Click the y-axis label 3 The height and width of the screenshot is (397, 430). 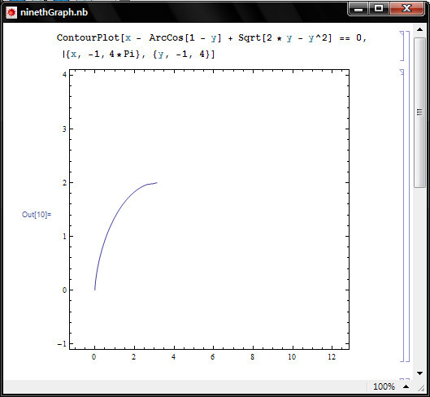coord(64,129)
